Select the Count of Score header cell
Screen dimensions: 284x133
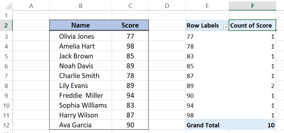coord(252,25)
